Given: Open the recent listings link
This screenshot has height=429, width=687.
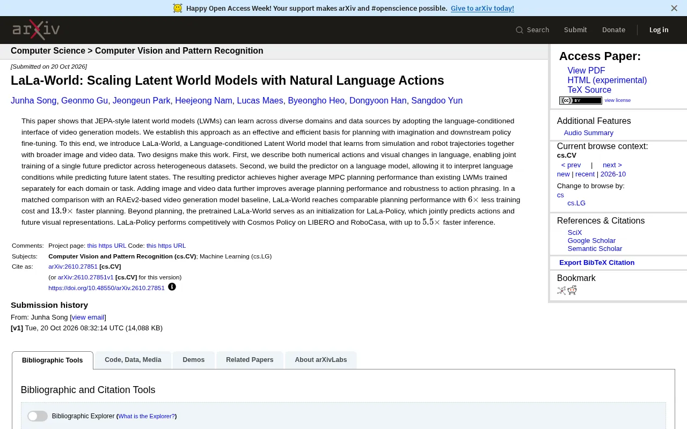Looking at the screenshot, I should [585, 174].
